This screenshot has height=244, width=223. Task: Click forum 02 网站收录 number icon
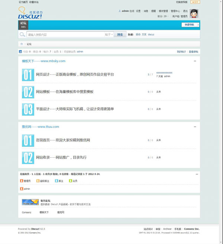point(28,158)
